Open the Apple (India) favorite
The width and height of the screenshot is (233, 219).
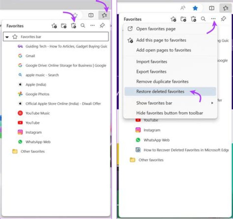click(x=36, y=85)
